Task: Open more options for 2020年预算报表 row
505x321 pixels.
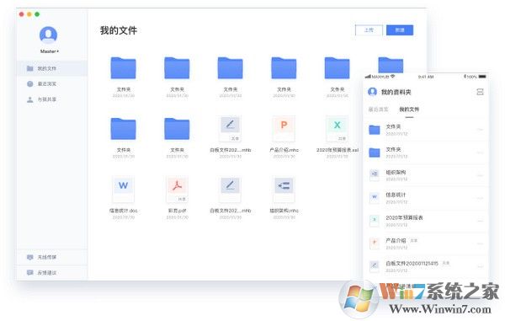Action: coord(480,222)
